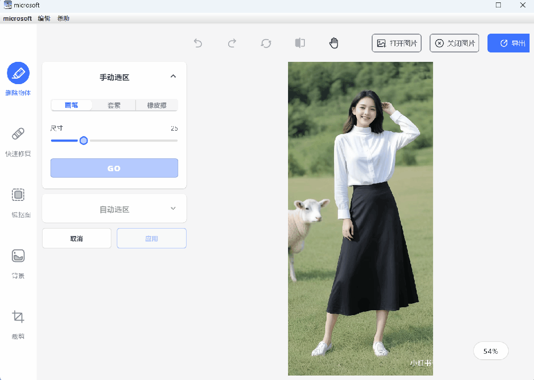Activate the hand pan tool
This screenshot has width=534, height=380.
(334, 43)
